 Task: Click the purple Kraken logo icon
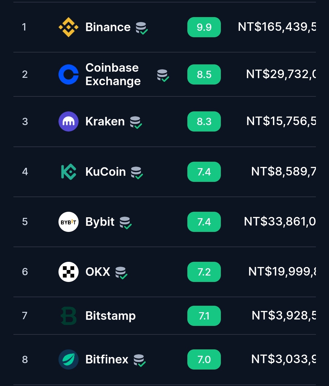[x=69, y=121]
